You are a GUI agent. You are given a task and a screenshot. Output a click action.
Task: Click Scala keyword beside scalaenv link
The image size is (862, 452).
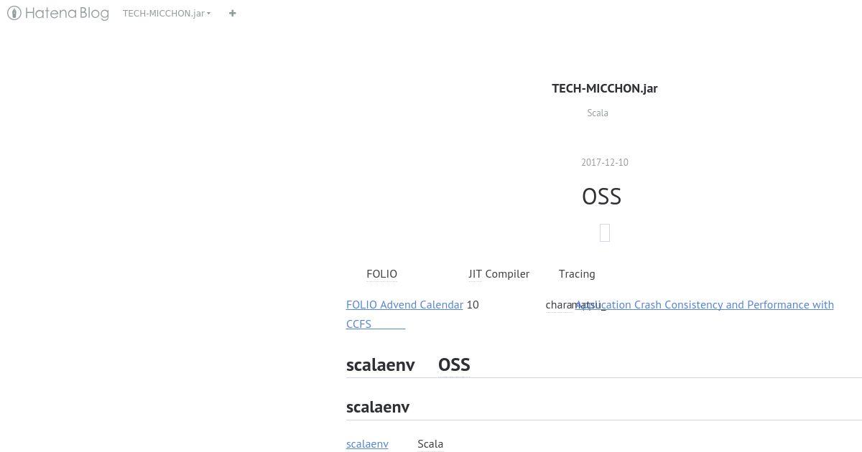430,444
